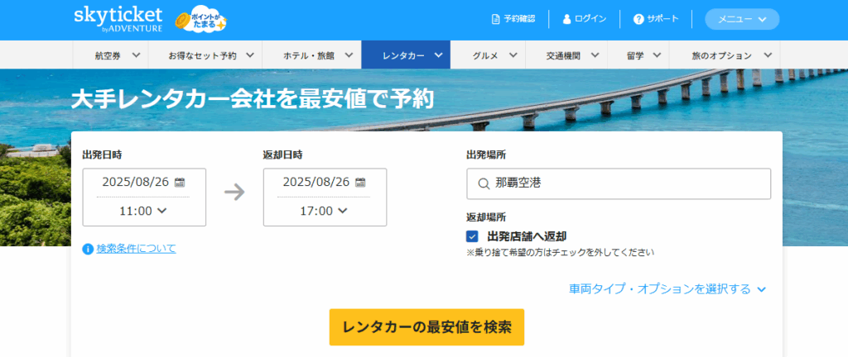
Task: Open the グルメ menu
Action: click(x=487, y=55)
